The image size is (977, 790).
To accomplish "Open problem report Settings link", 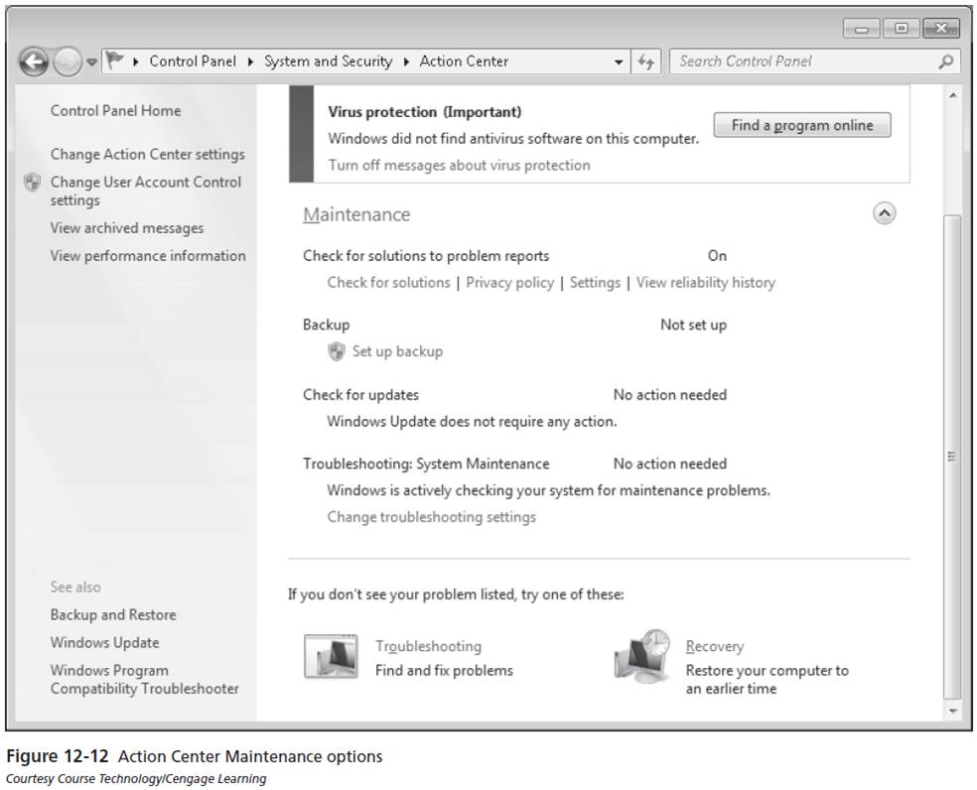I will pyautogui.click(x=595, y=283).
